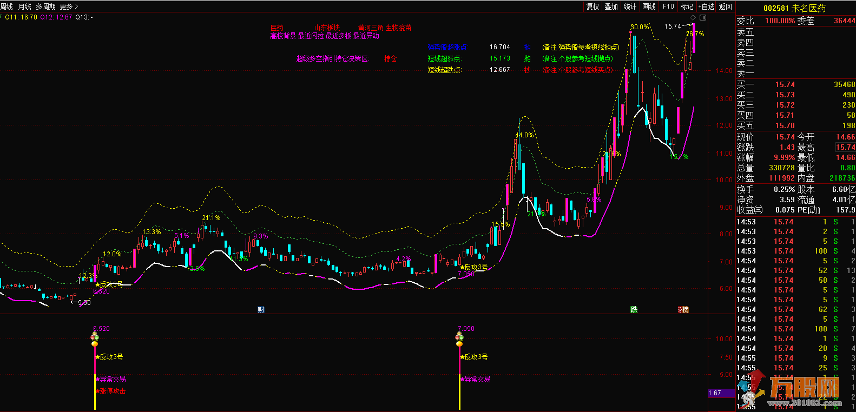Click 超级多空指引持仓决策区 label
The height and width of the screenshot is (412, 856).
[333, 58]
